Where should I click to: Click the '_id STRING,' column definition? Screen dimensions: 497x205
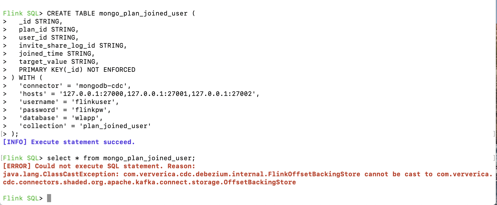[41, 22]
